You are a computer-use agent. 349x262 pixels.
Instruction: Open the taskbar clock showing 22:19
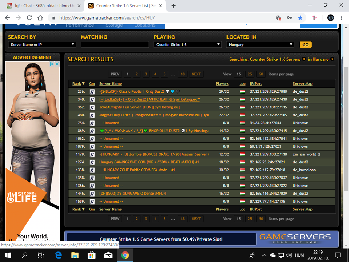318,255
